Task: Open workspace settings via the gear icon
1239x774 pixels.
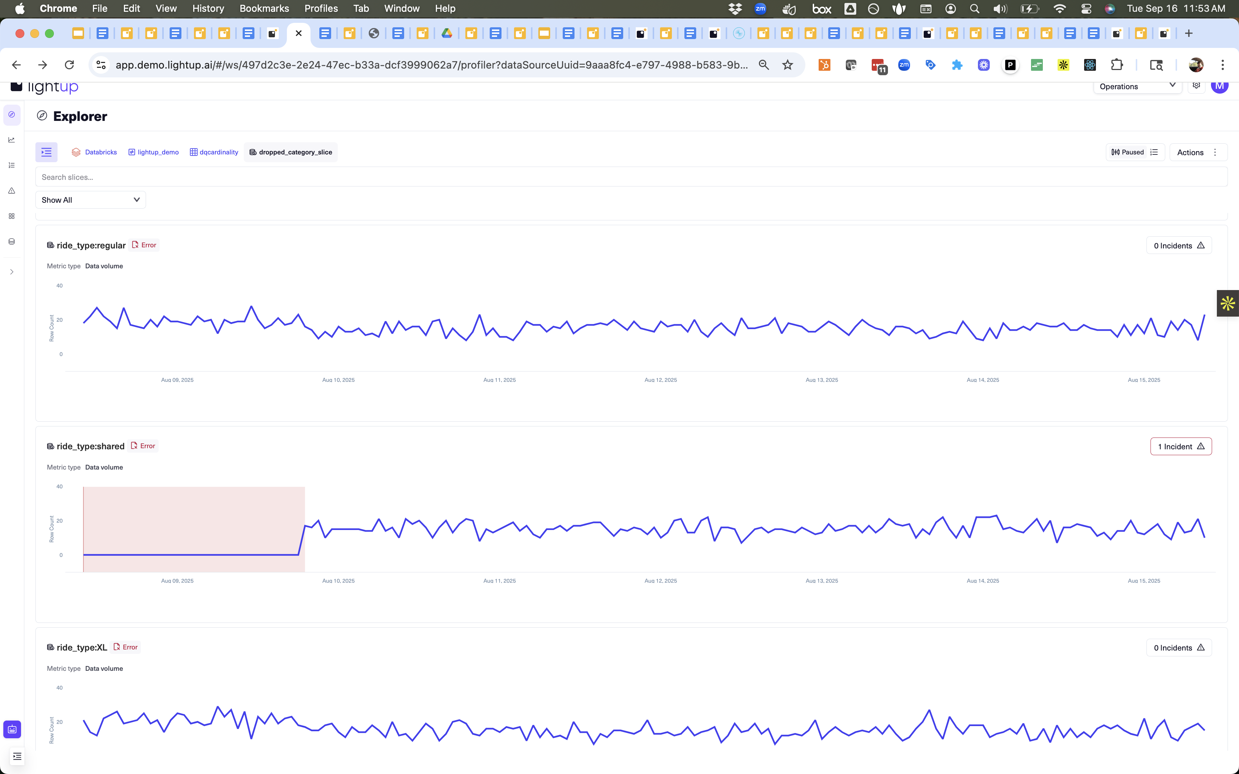Action: coord(1197,86)
